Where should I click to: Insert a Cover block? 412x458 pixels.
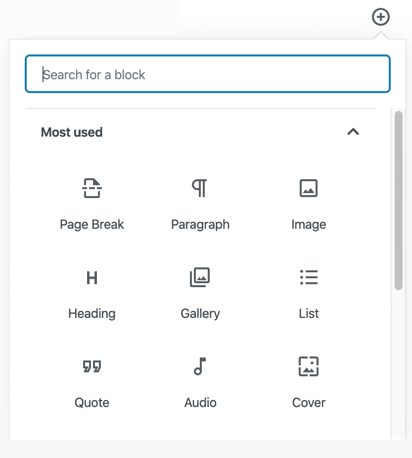tap(308, 382)
